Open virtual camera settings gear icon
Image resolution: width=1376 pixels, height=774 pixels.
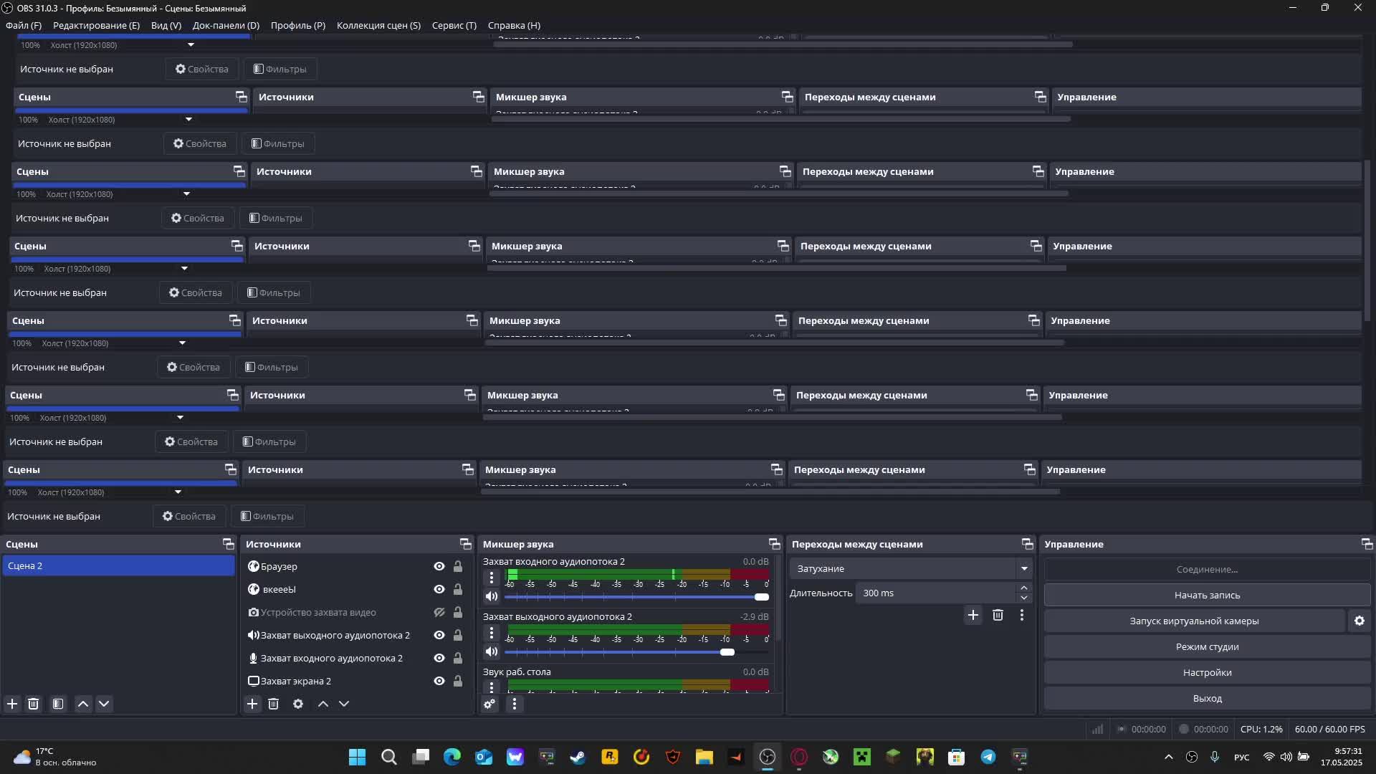(1360, 621)
